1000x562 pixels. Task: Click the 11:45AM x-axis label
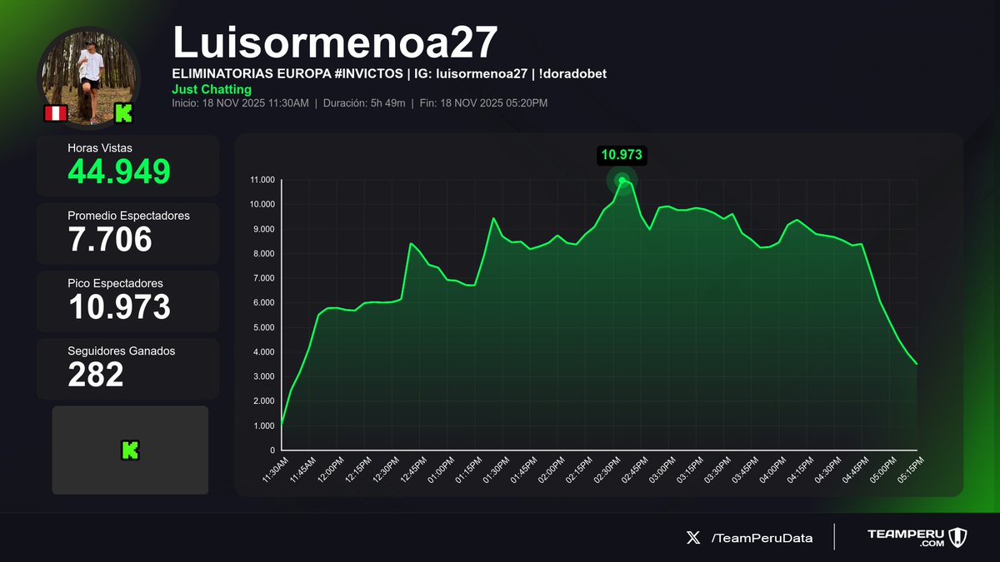coord(304,469)
